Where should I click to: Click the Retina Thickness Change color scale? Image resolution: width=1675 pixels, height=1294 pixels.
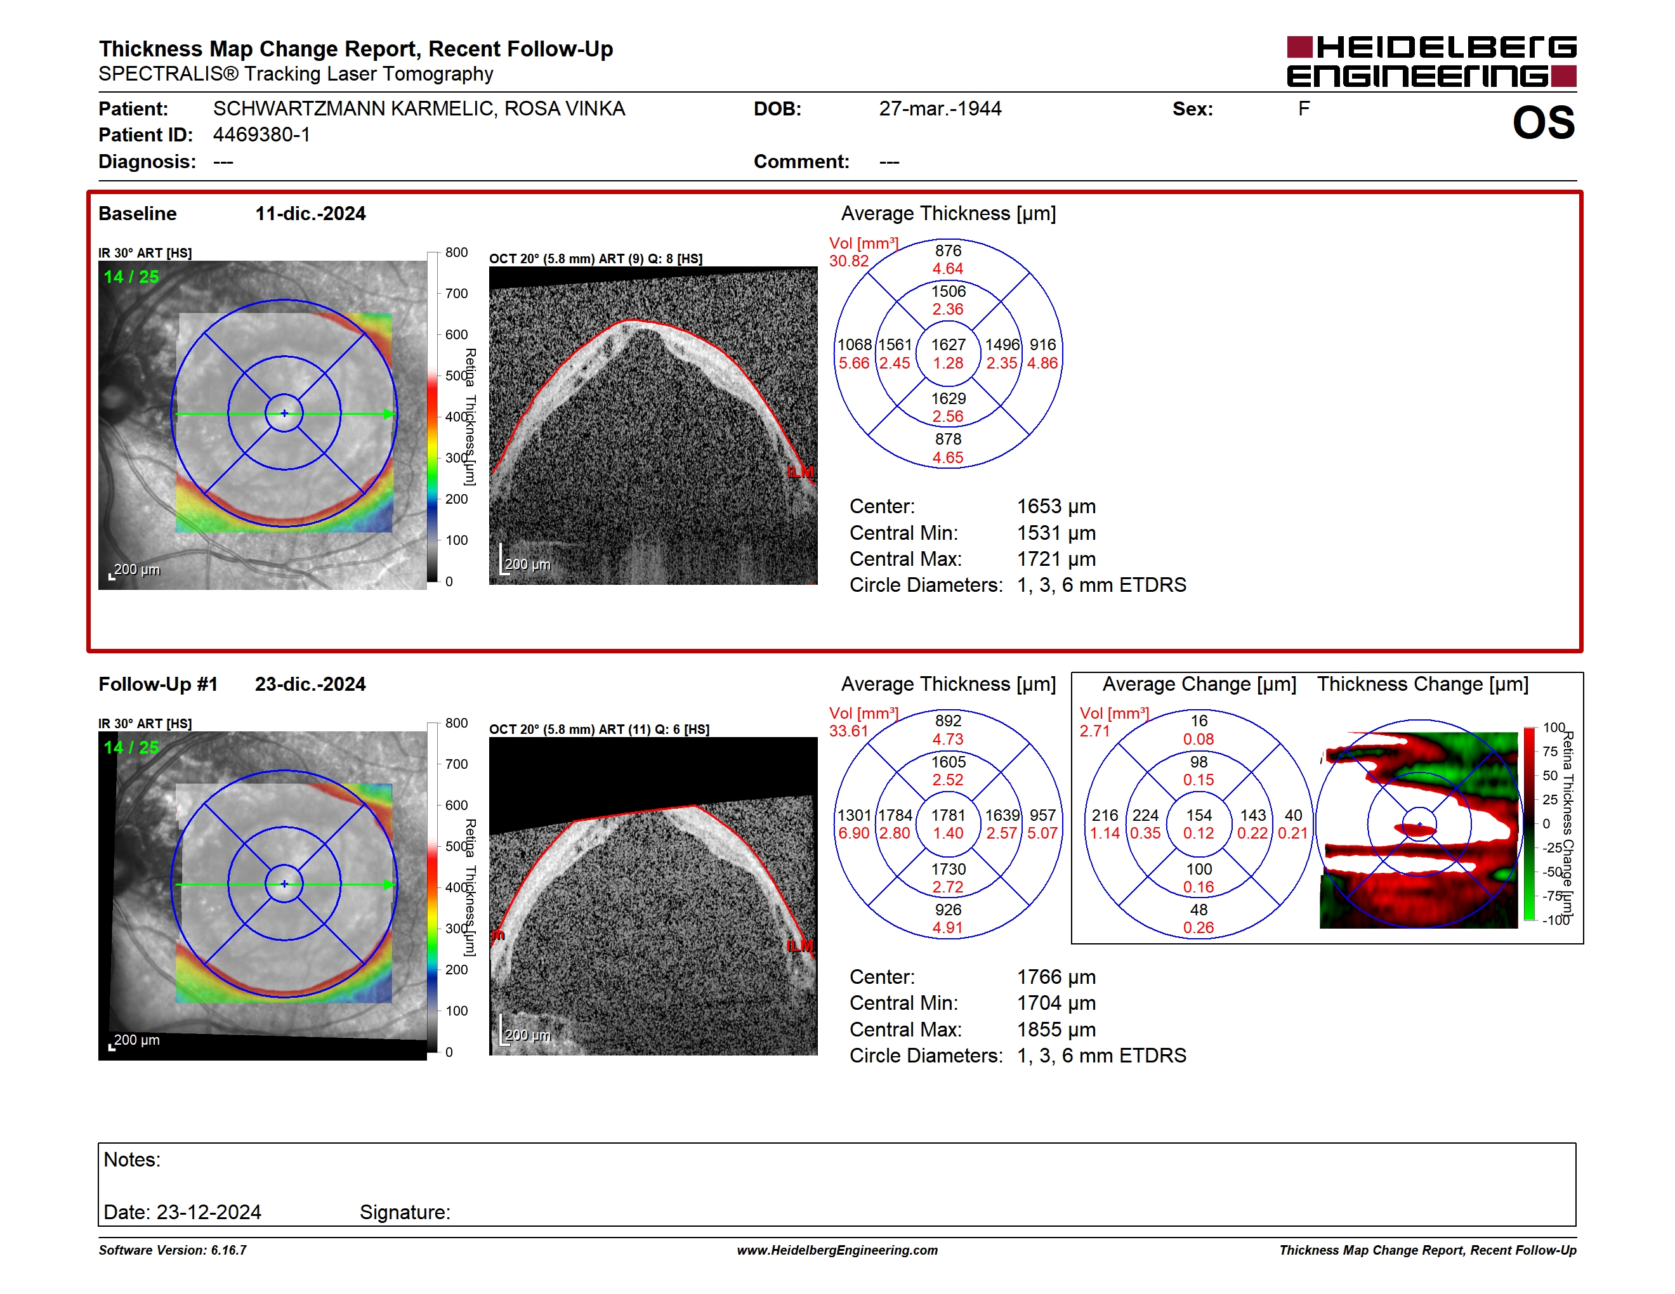1529,823
